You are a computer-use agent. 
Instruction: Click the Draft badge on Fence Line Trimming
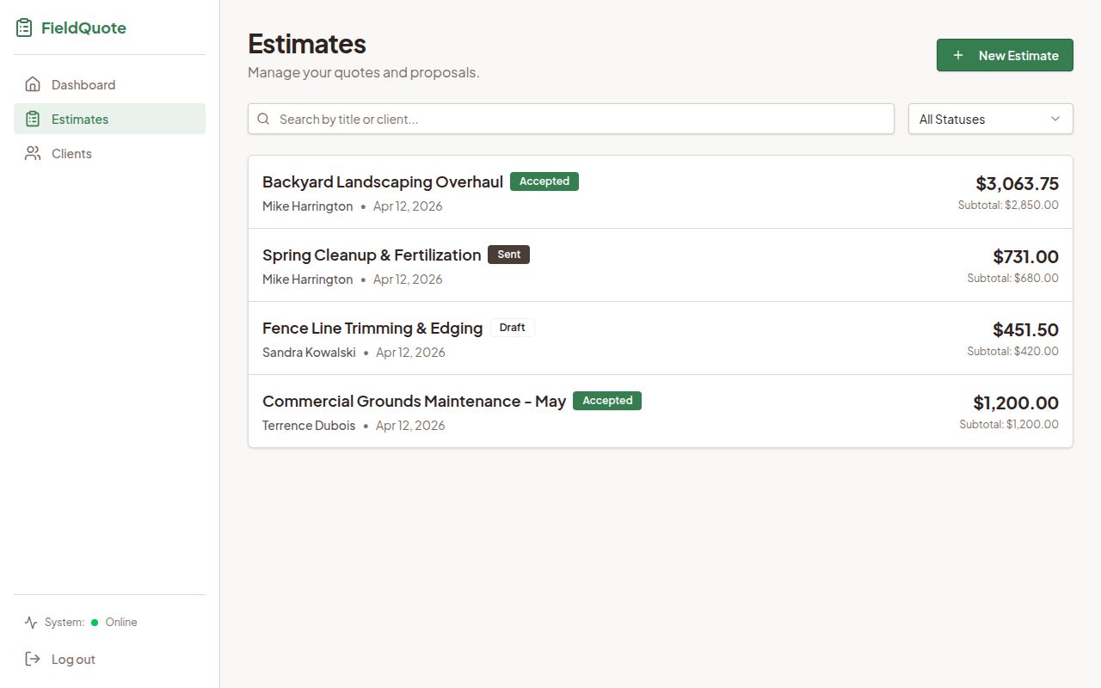pyautogui.click(x=512, y=327)
